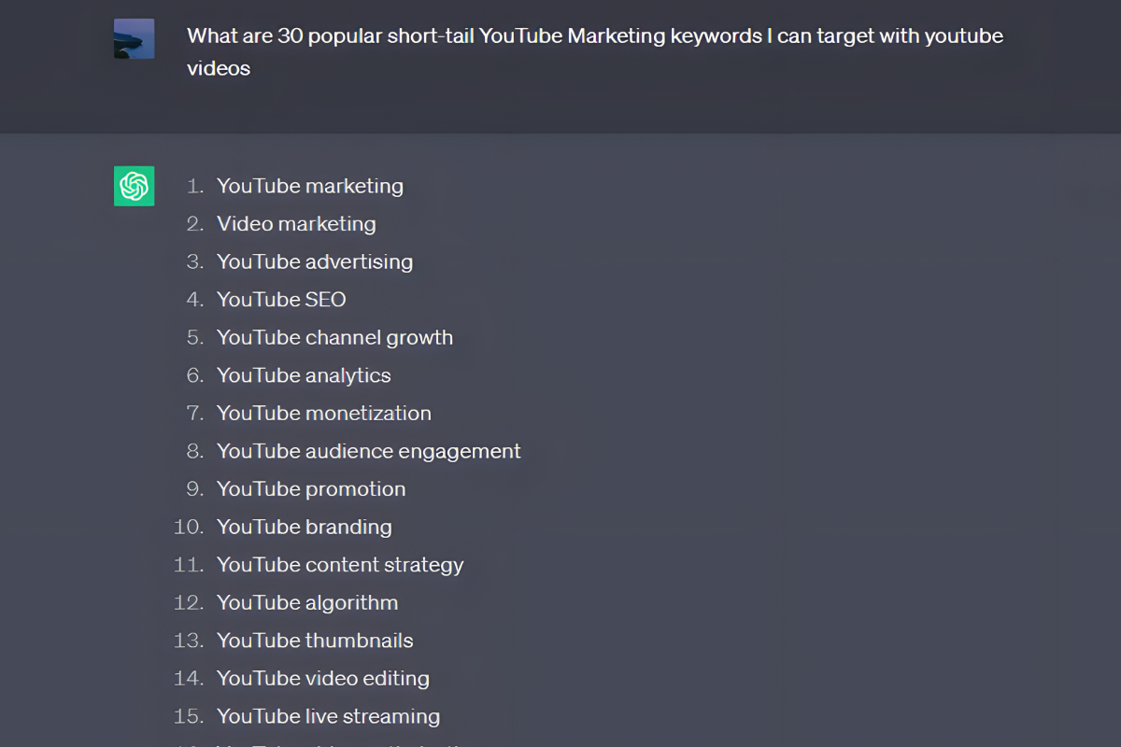Click the ChatGPT logo icon
This screenshot has height=747, width=1121.
(134, 186)
